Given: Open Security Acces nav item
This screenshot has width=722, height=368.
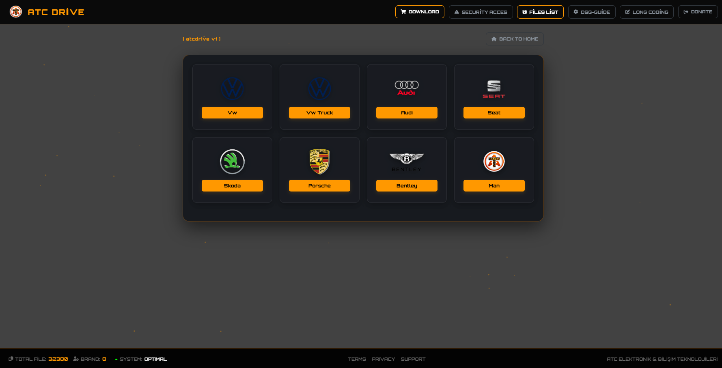Looking at the screenshot, I should [481, 12].
